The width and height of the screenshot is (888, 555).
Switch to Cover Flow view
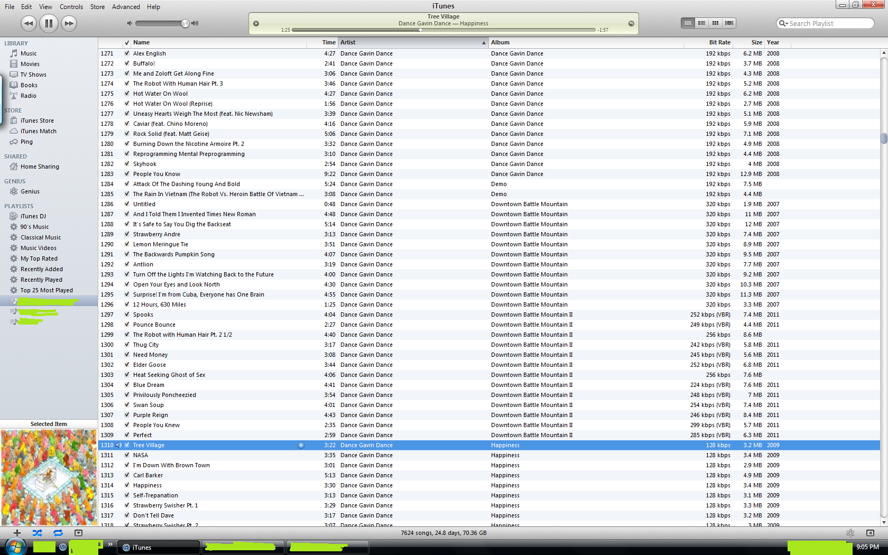729,23
